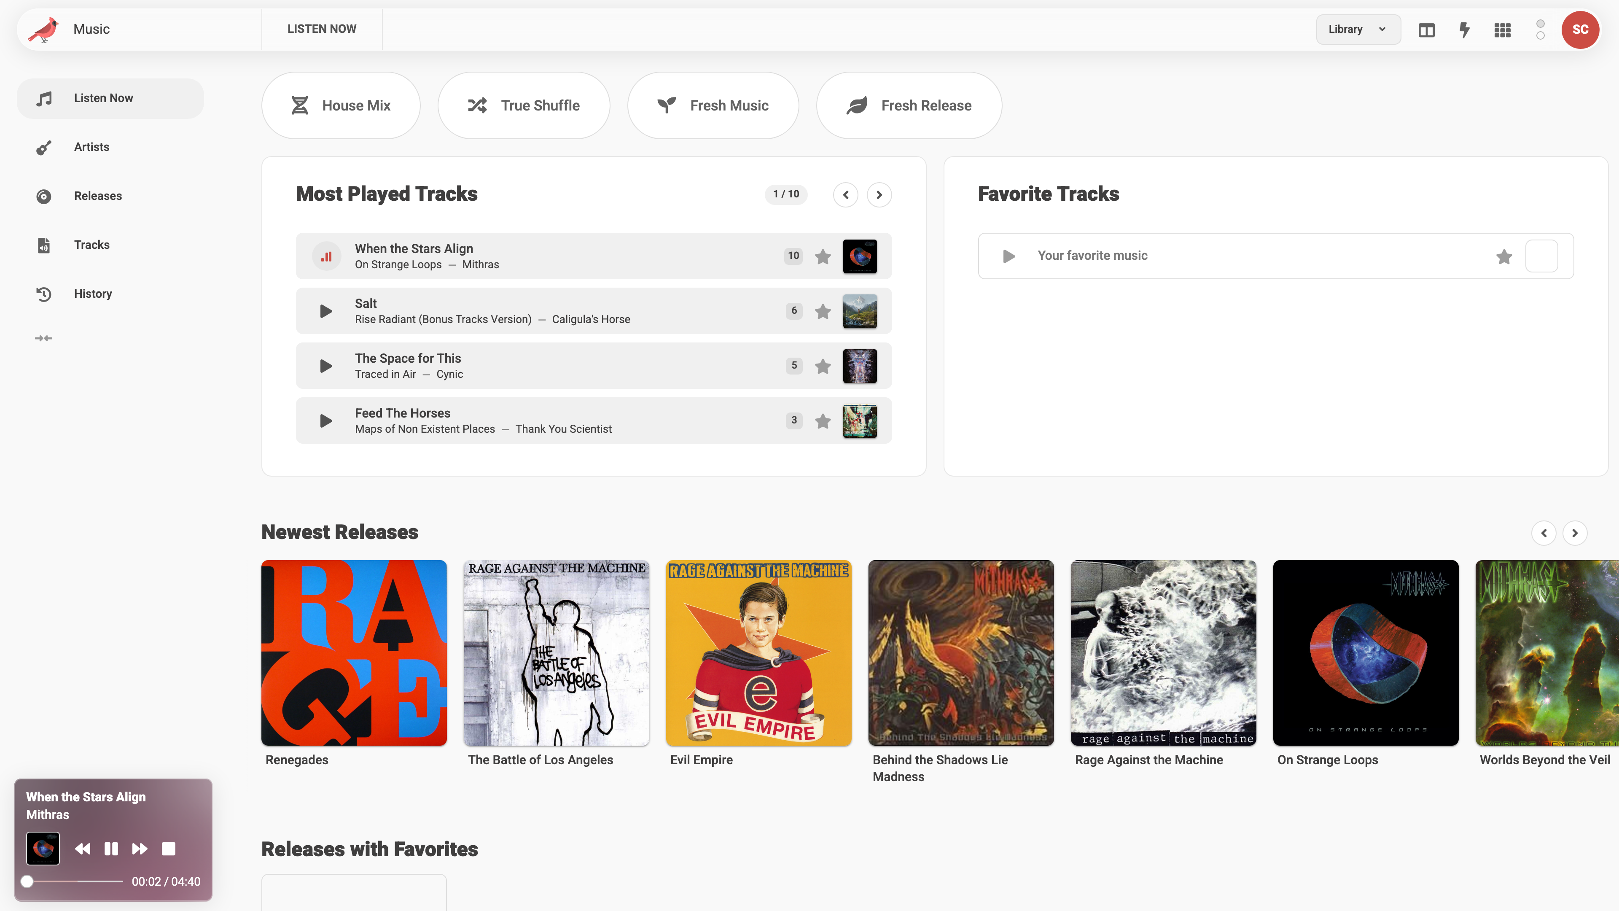Screen dimensions: 1619x911
Task: Open the Library dropdown
Action: click(x=1358, y=30)
